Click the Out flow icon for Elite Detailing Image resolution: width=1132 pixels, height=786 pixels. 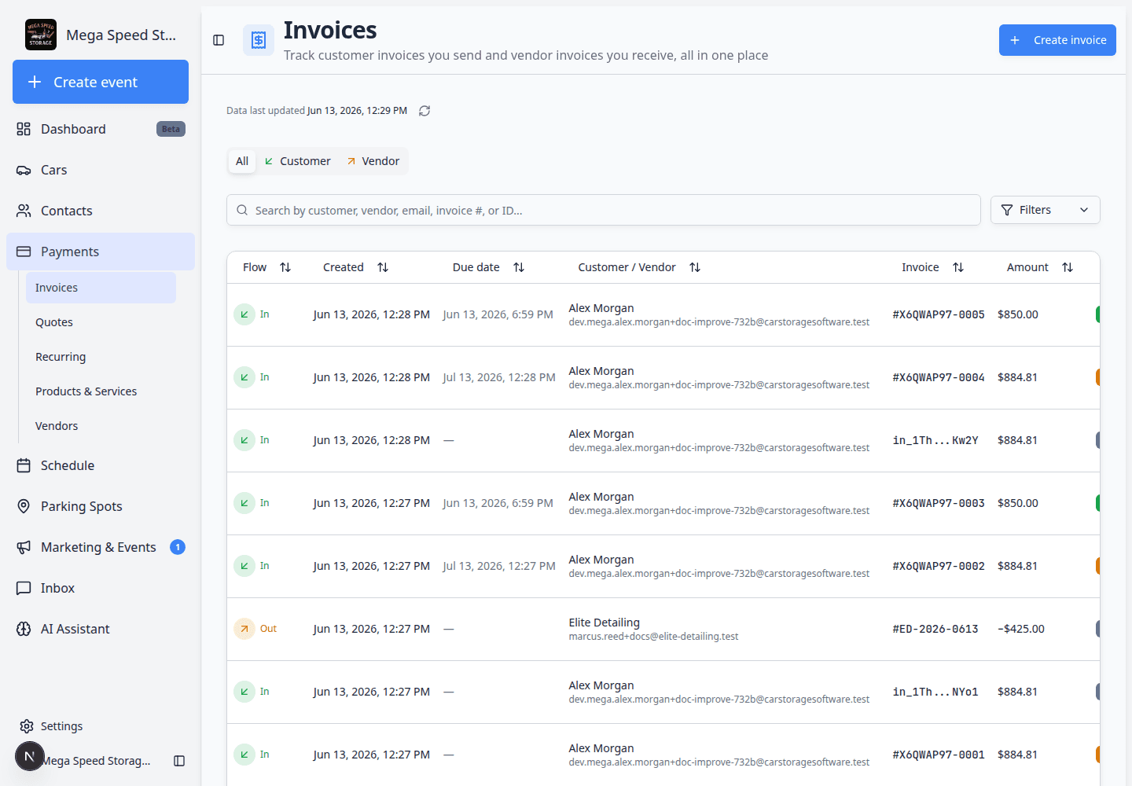244,629
